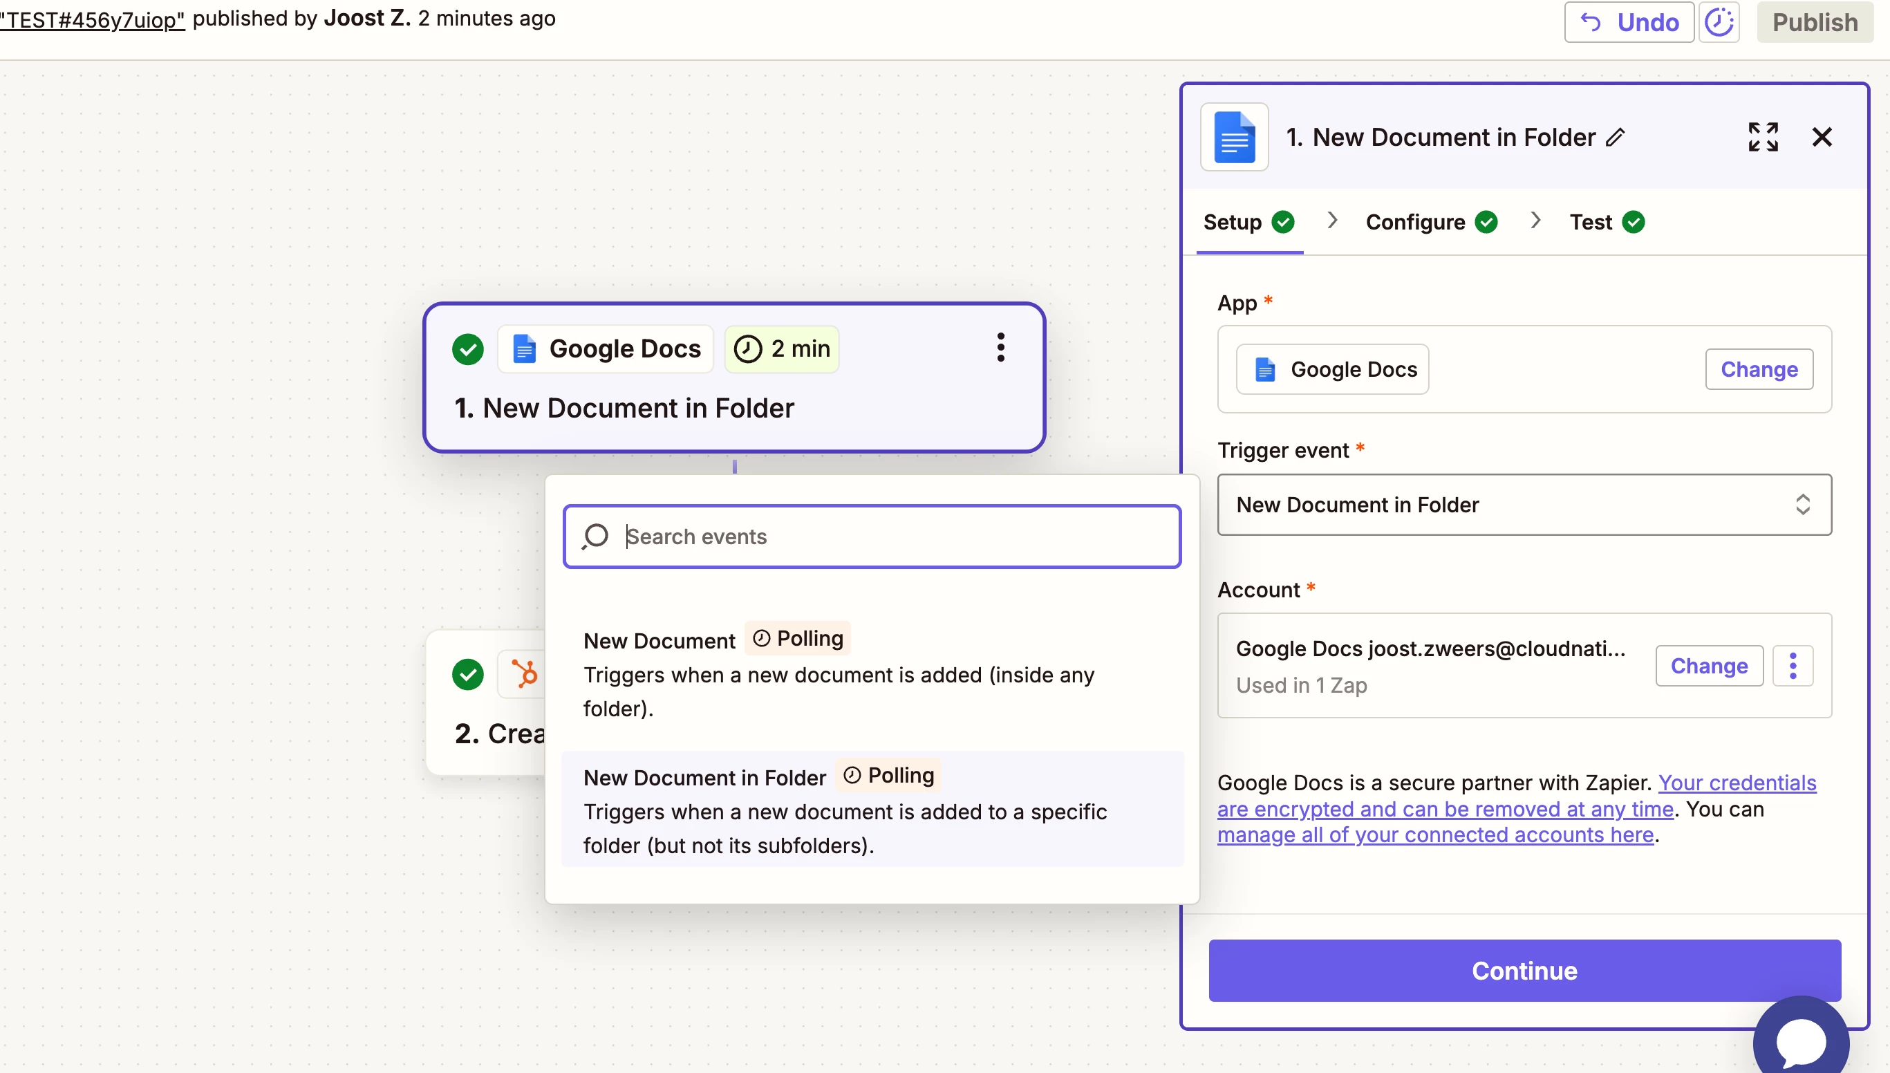Focus the Search events field

click(872, 536)
